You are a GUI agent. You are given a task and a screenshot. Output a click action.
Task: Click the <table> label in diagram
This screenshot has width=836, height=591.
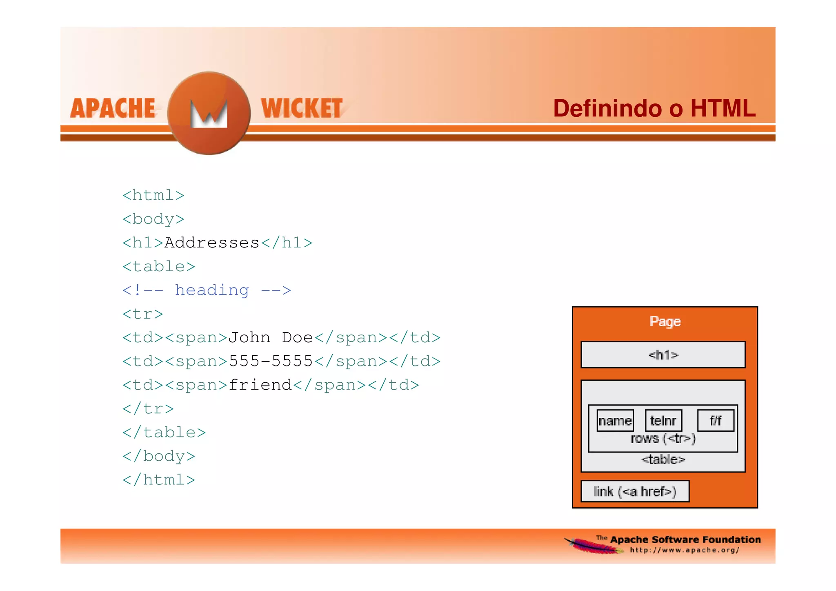663,459
